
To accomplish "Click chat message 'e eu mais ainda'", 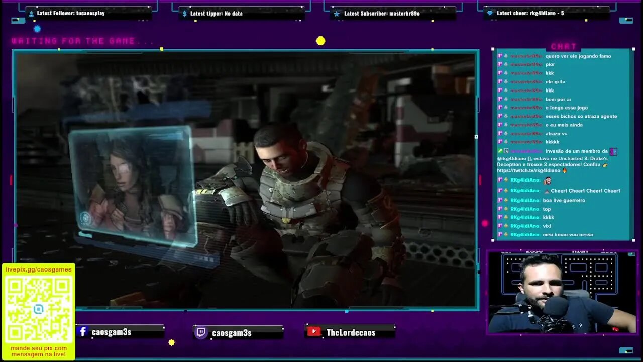I will pos(564,125).
